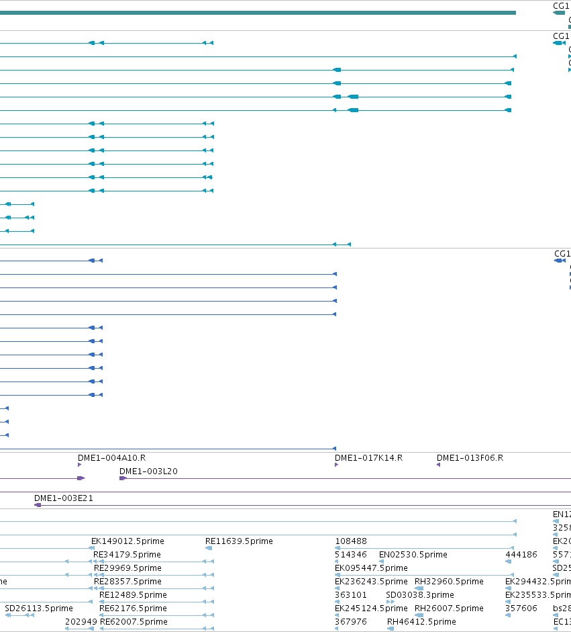The width and height of the screenshot is (571, 632).
Task: Click the 363101 feature label
Action: click(351, 595)
